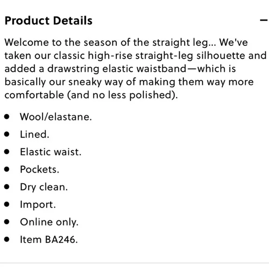The width and height of the screenshot is (269, 269).
Task: Collapse Product Details with the minus icon
Action: (264, 20)
